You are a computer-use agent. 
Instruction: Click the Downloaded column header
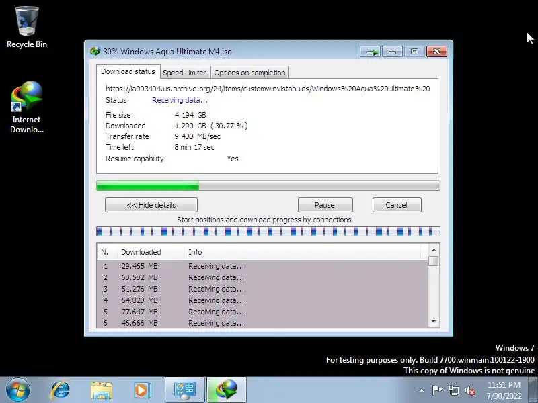151,252
